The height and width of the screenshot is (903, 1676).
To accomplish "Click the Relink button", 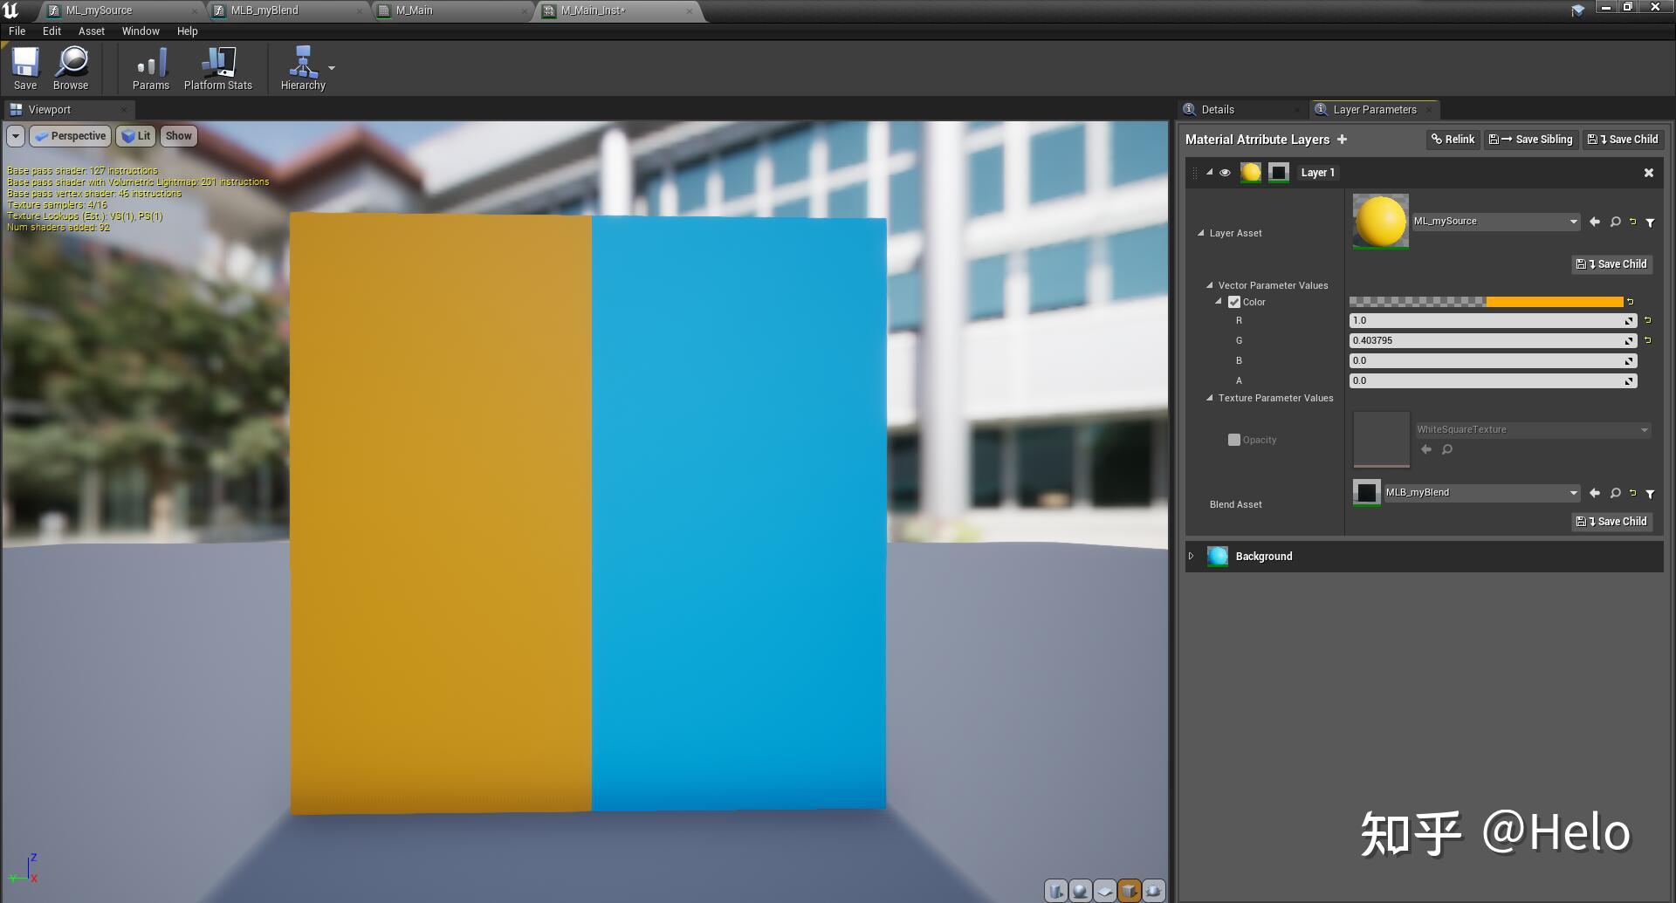I will (x=1452, y=139).
